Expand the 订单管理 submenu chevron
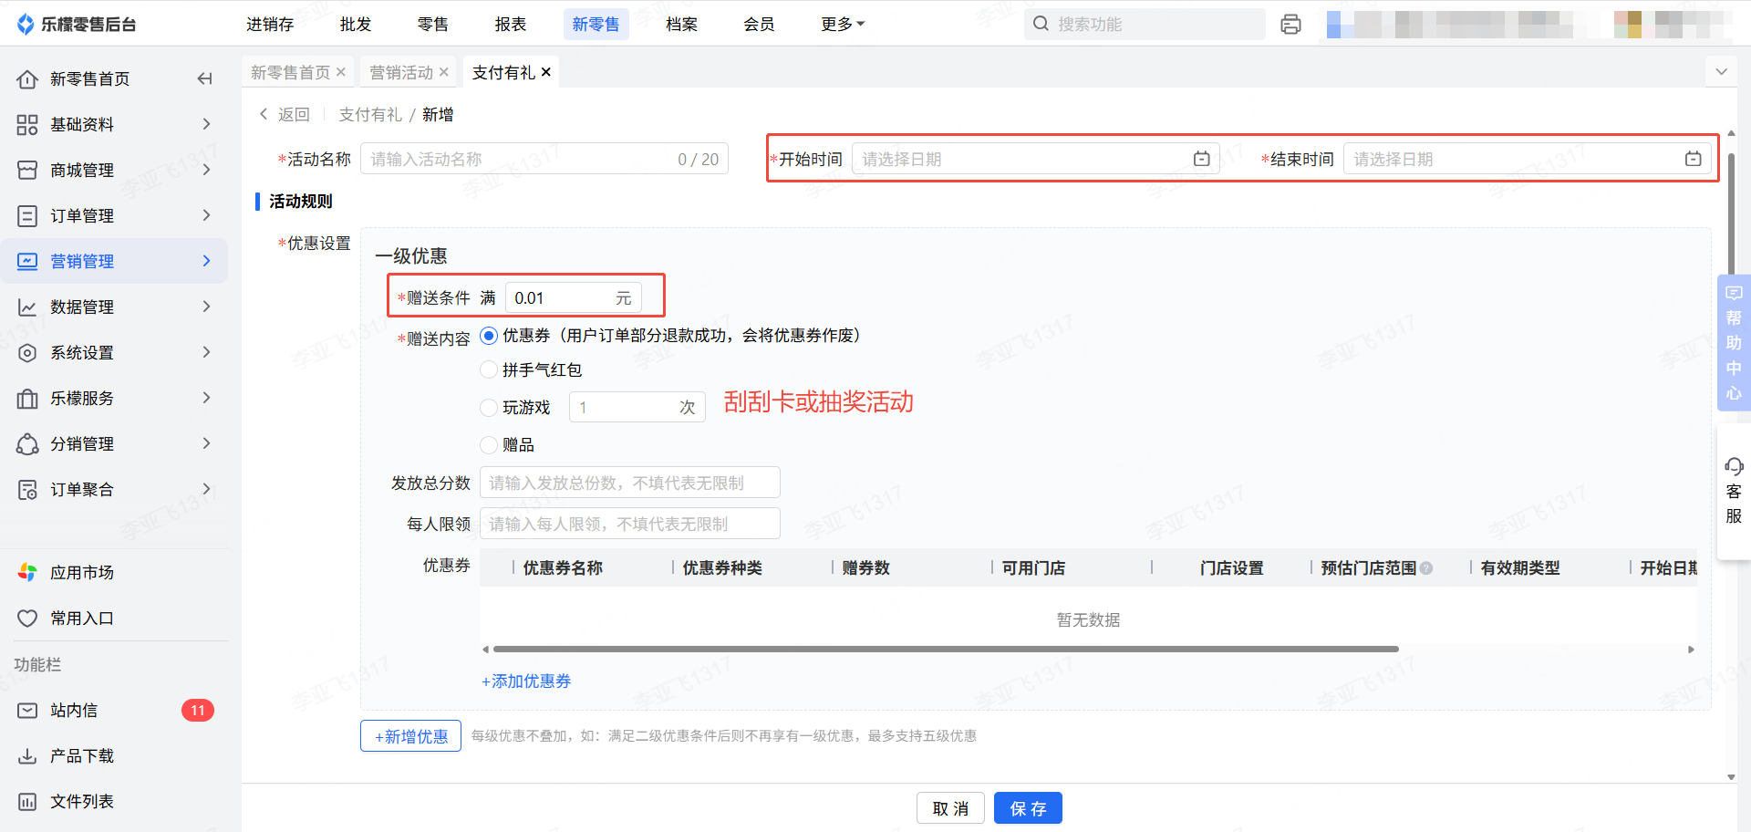 coord(206,215)
